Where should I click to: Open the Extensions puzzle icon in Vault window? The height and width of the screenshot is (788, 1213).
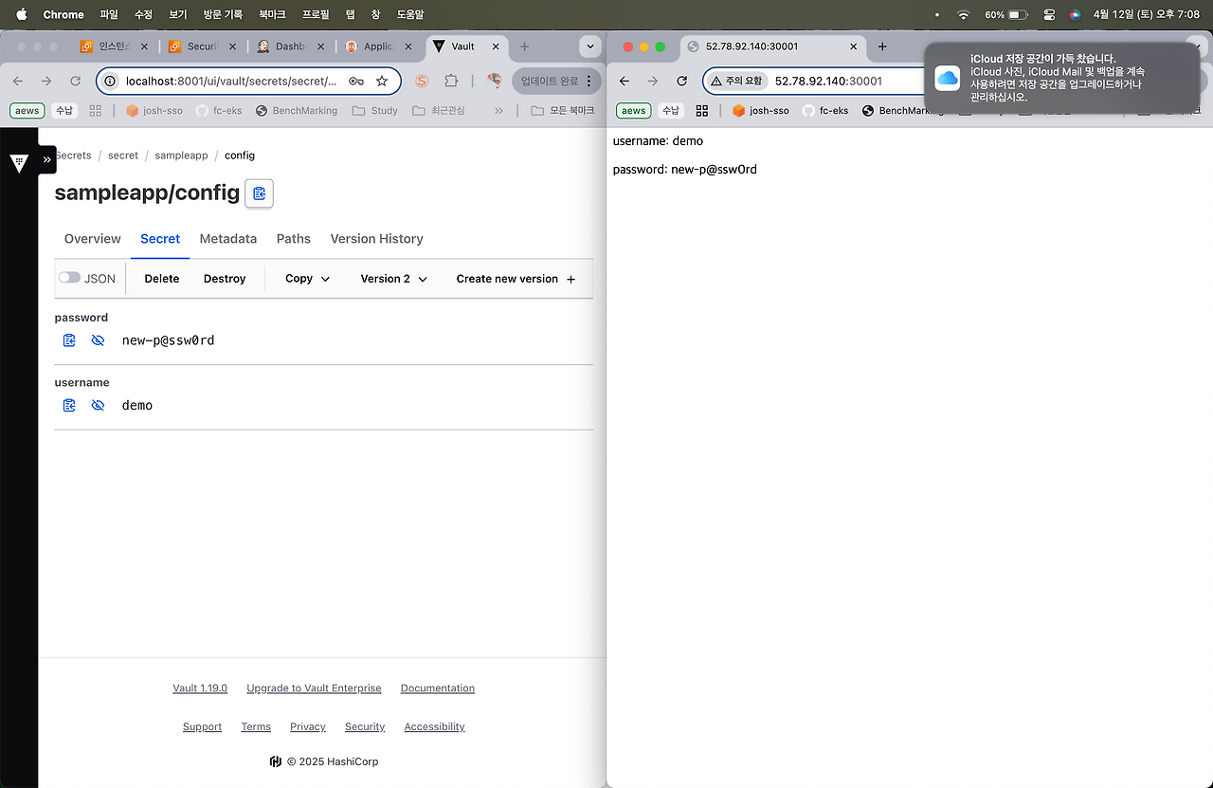tap(451, 82)
